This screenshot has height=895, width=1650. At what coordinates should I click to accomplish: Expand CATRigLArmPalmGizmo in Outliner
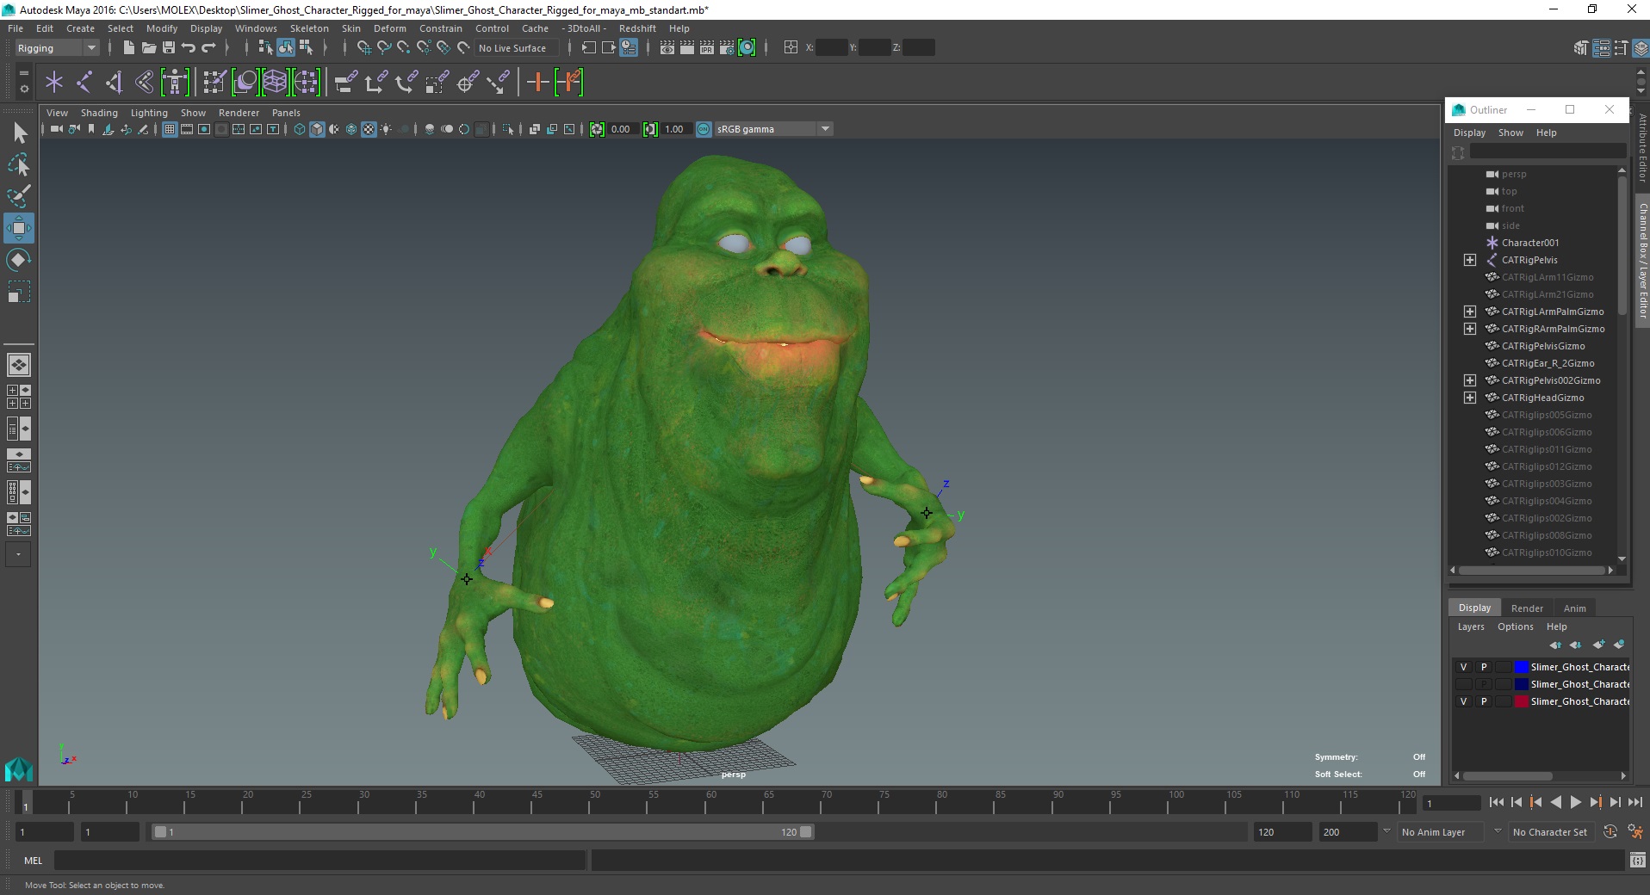[x=1470, y=312]
